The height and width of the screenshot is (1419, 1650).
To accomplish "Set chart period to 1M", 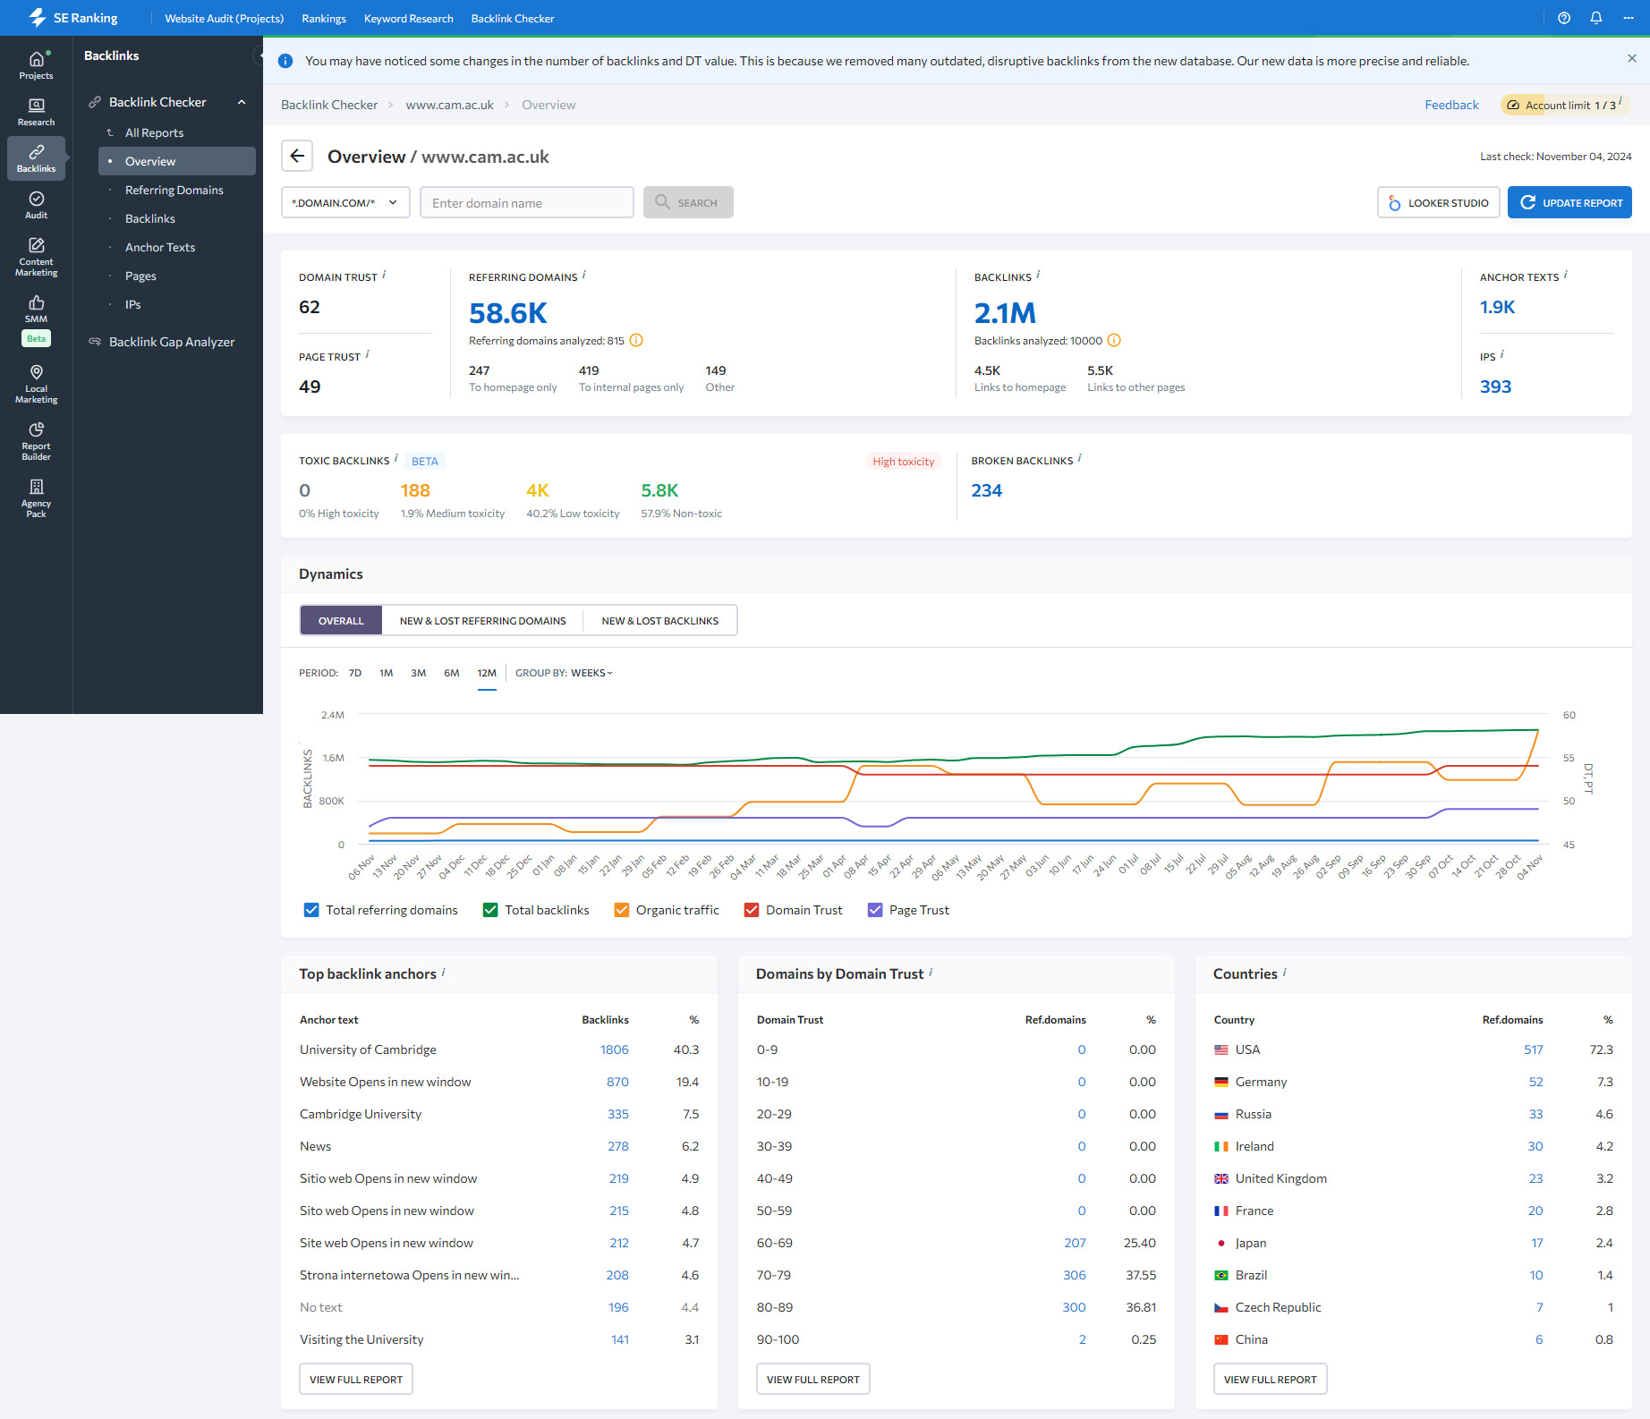I will [x=387, y=673].
